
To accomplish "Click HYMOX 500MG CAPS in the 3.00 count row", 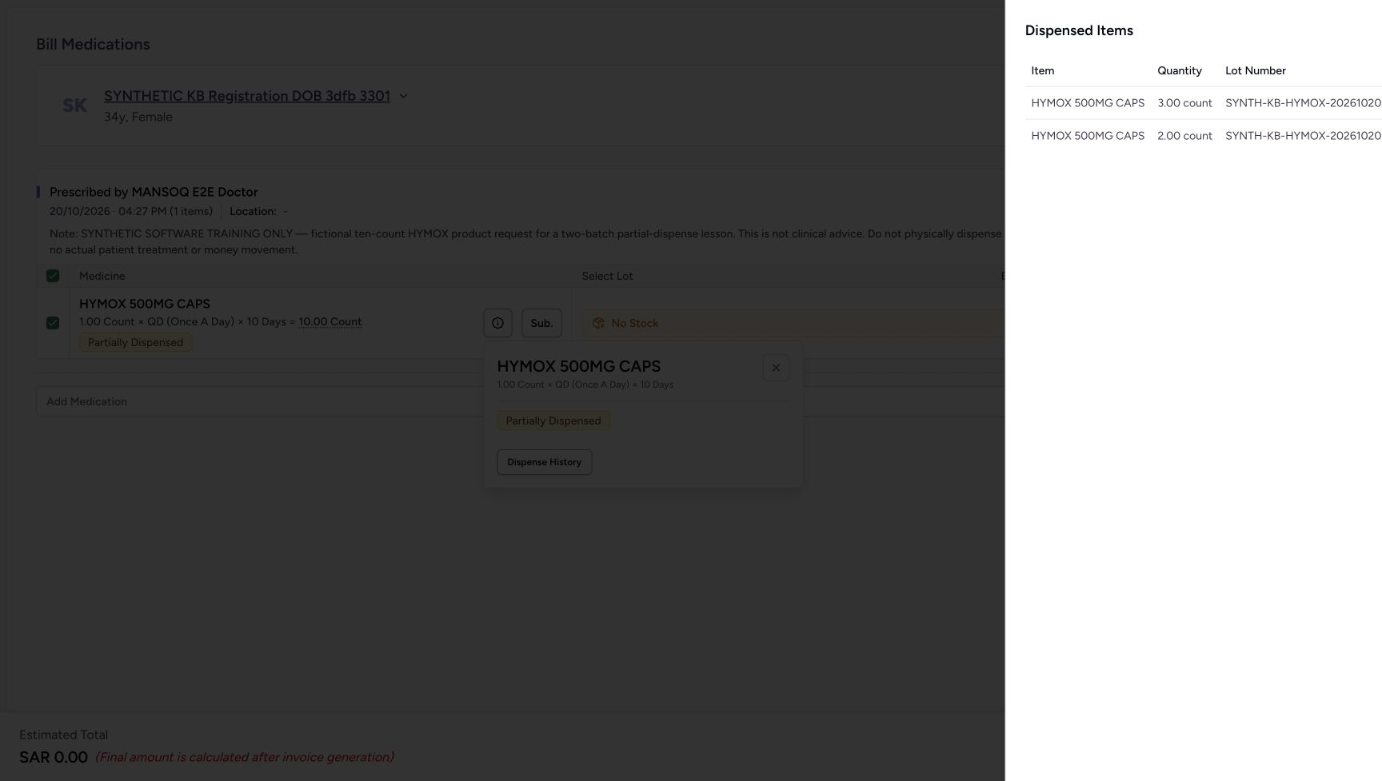I will [x=1088, y=103].
